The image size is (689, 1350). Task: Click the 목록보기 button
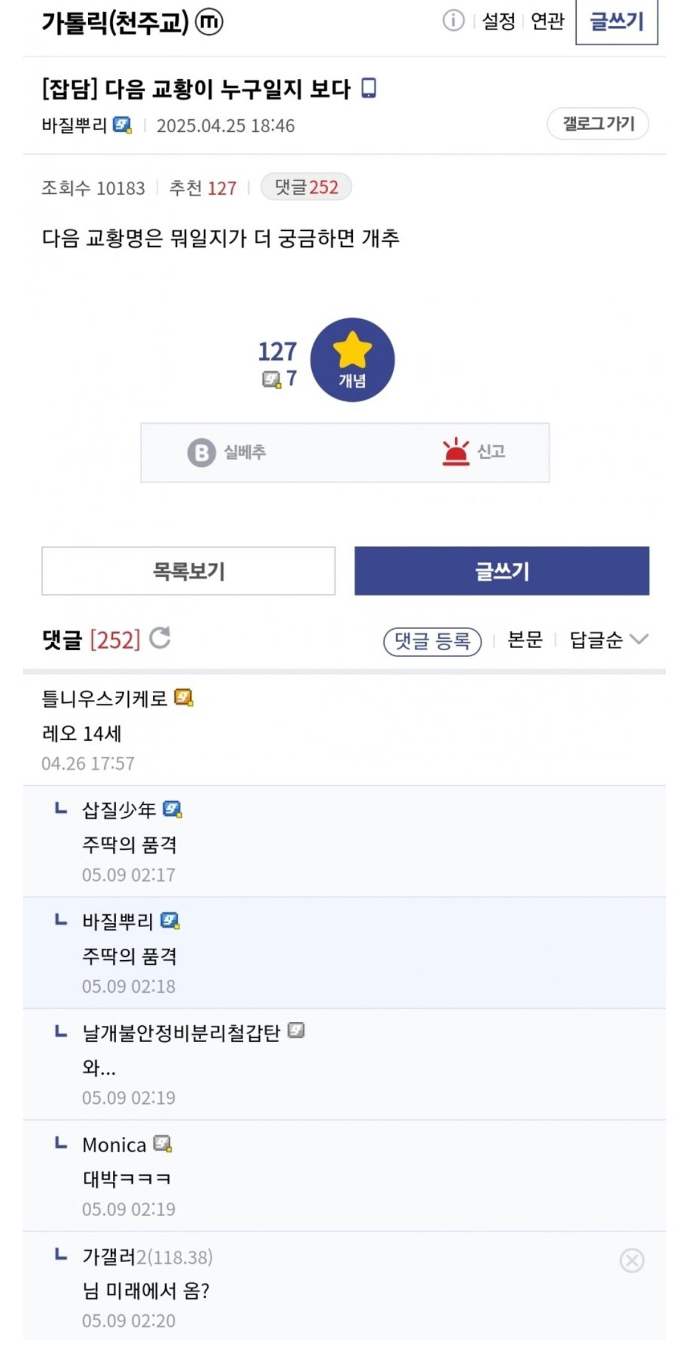tap(188, 571)
